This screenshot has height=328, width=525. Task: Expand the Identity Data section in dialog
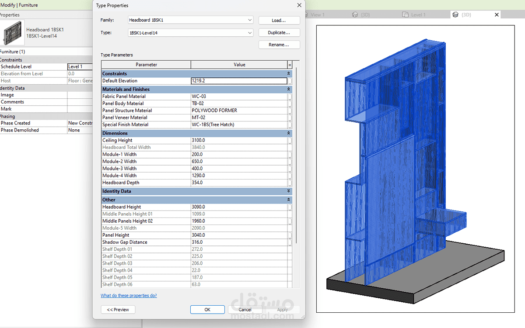288,191
